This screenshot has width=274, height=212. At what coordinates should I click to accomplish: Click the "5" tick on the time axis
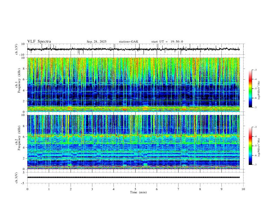coord(135,189)
